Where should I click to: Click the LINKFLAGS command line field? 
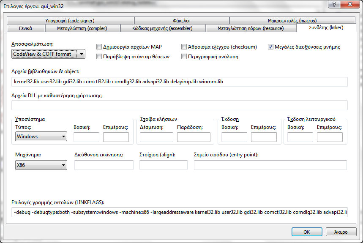[180, 212]
